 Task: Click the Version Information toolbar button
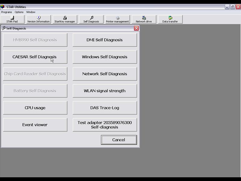point(39,19)
